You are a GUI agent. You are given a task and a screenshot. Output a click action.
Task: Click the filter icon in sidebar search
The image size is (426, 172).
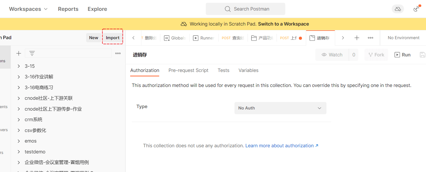(32, 53)
